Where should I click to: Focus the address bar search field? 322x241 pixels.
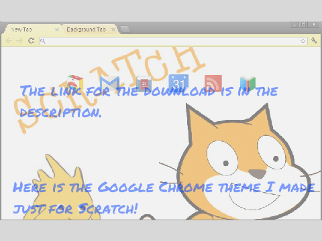click(173, 41)
